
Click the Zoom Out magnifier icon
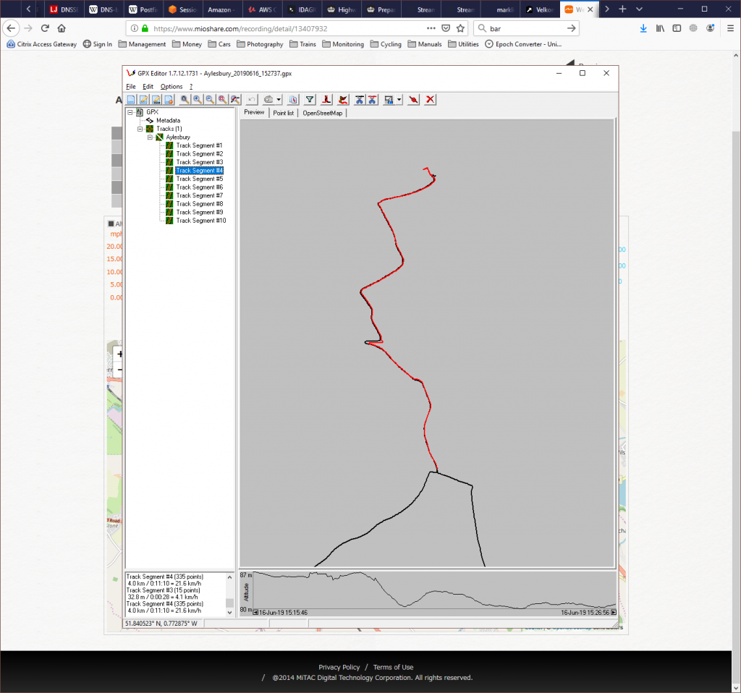tap(210, 100)
